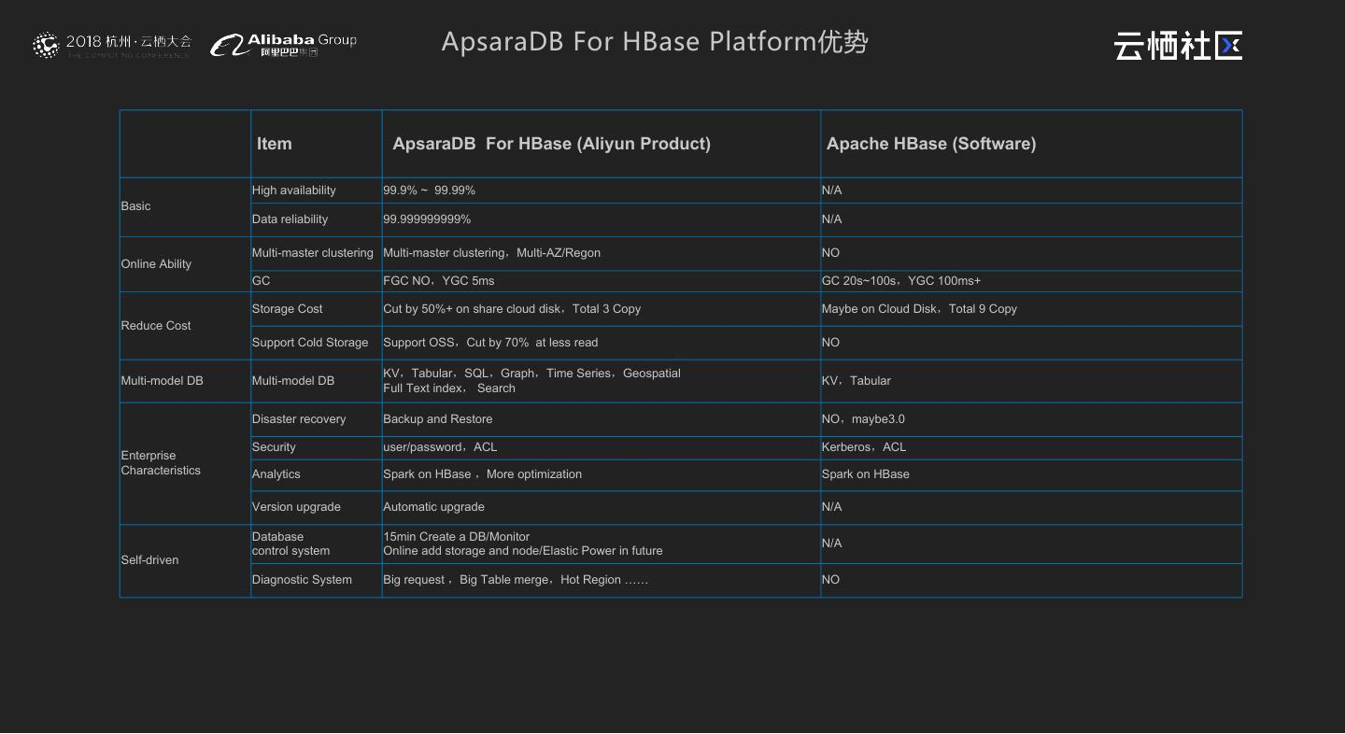Click the ApsaraDB For HBase column header
Viewport: 1345px width, 734px height.
(x=551, y=144)
